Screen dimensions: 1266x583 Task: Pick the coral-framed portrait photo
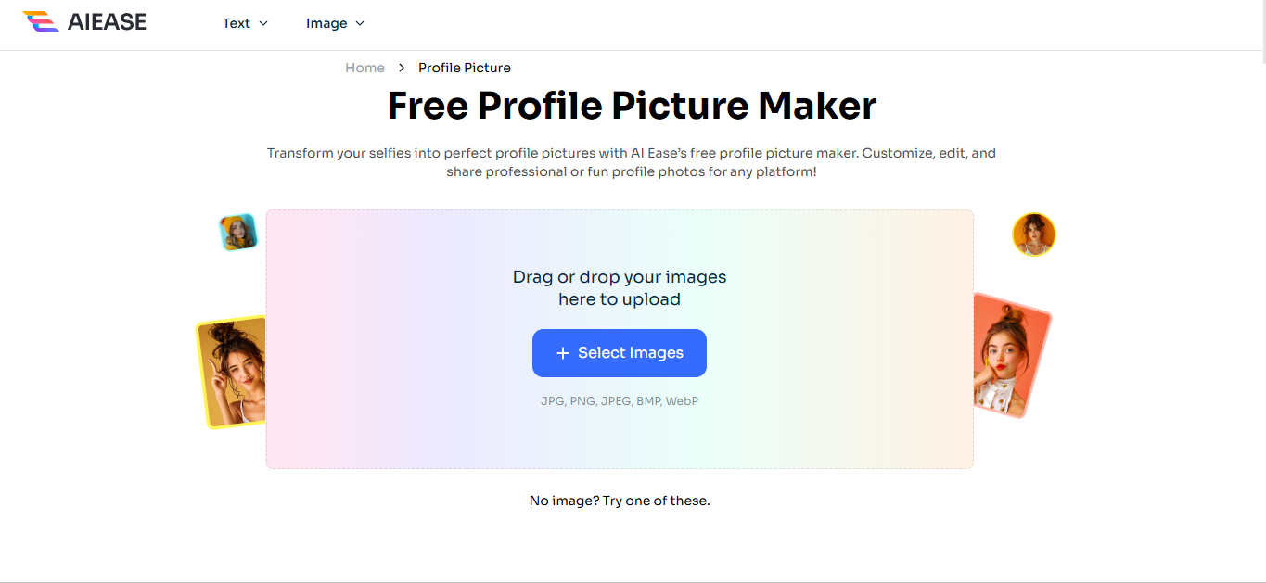[x=1012, y=356]
